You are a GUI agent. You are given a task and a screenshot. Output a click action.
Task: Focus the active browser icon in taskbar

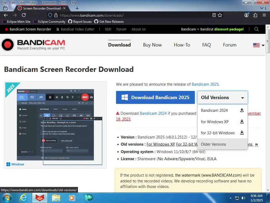[x=40, y=198]
